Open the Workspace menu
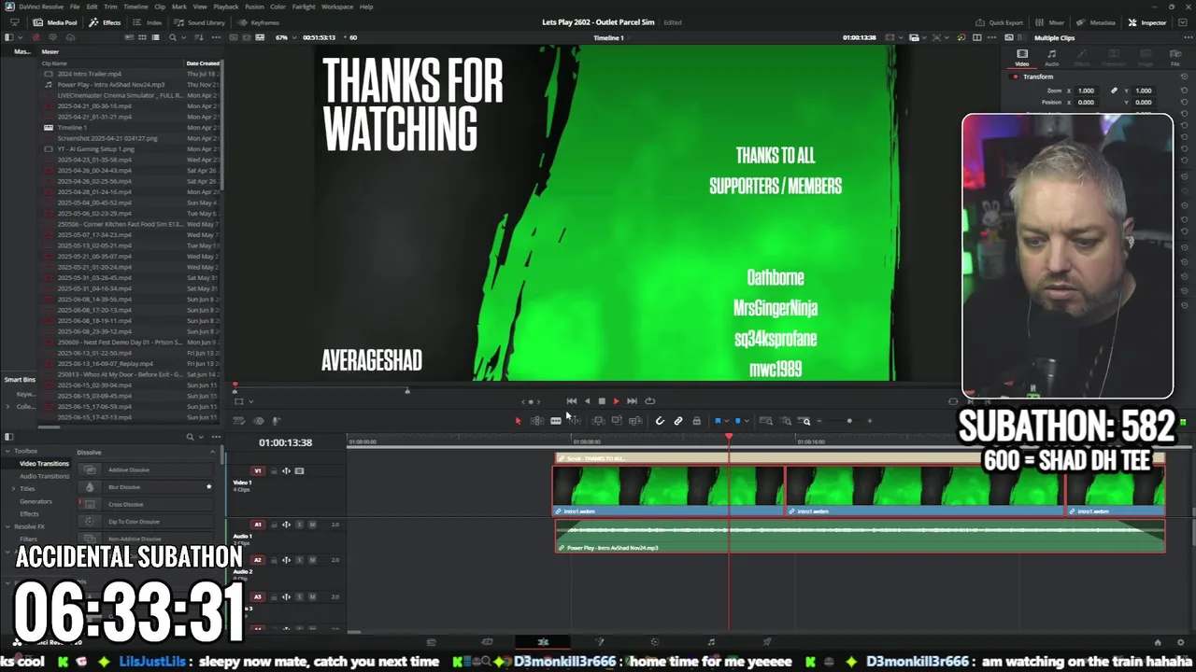The width and height of the screenshot is (1196, 672). [x=337, y=7]
